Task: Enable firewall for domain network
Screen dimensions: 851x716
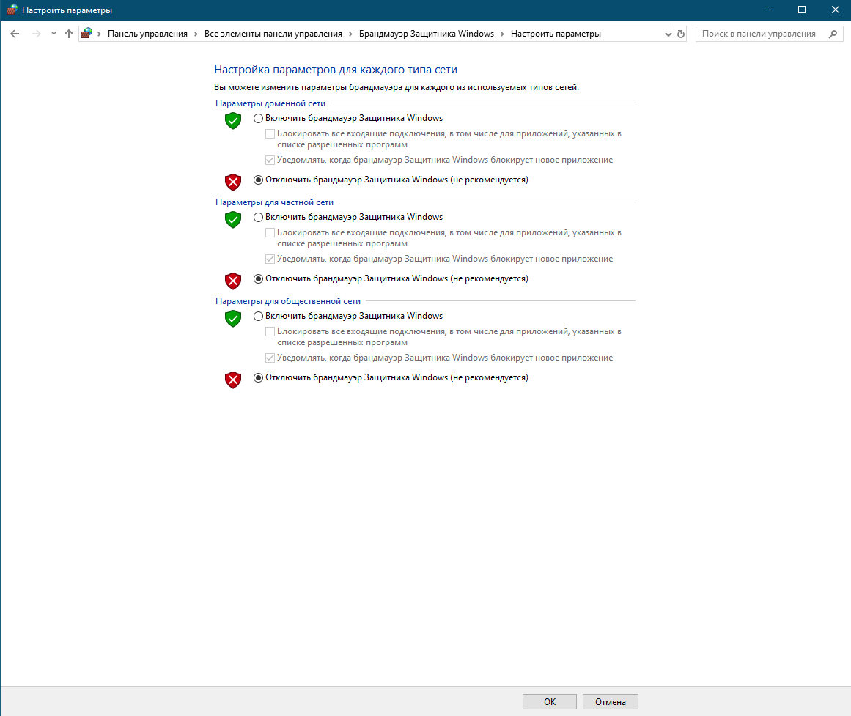Action: (258, 118)
